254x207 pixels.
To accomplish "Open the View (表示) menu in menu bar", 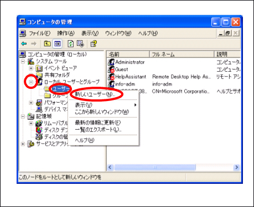I will pos(90,33).
